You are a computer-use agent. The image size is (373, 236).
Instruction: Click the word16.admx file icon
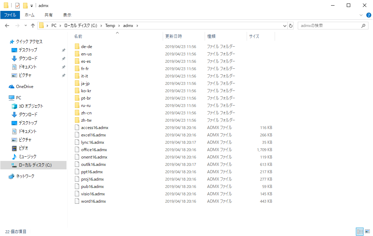(x=77, y=201)
